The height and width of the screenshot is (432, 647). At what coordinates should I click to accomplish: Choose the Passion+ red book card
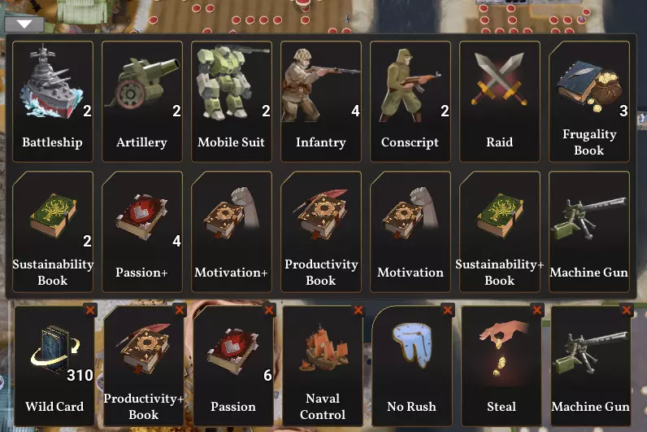pos(142,232)
